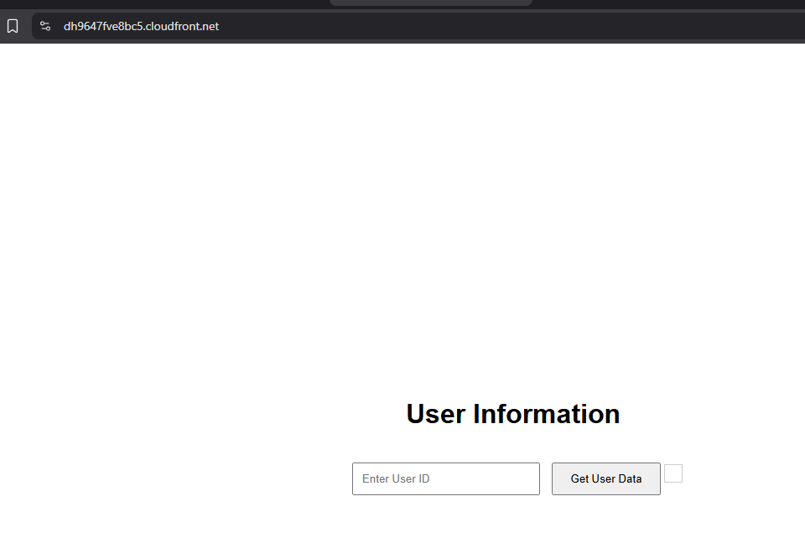805x548 pixels.
Task: Click the bookmark icon in the browser toolbar
Action: point(13,26)
